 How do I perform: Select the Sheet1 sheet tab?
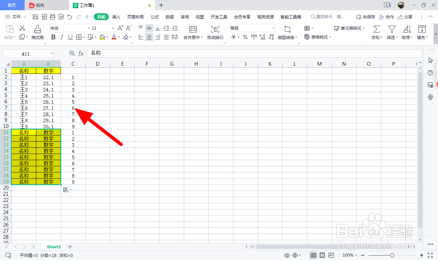tap(54, 247)
